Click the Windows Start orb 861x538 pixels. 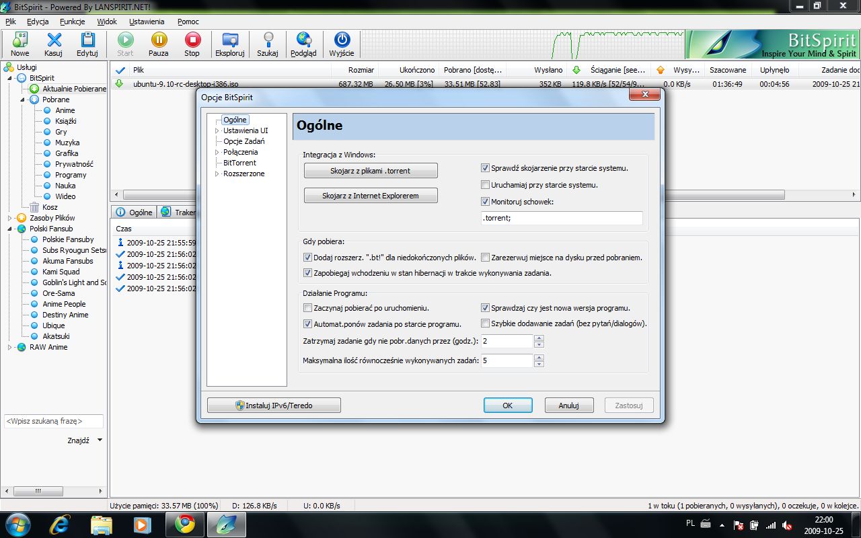18,524
